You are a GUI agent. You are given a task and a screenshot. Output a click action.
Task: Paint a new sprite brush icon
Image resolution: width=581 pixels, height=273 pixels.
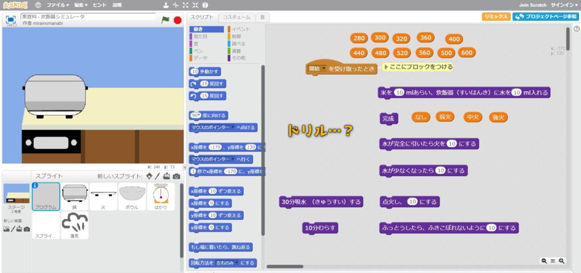158,176
